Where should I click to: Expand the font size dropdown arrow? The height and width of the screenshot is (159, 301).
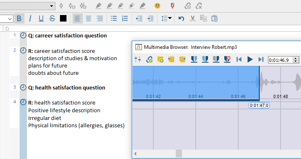[10, 19]
